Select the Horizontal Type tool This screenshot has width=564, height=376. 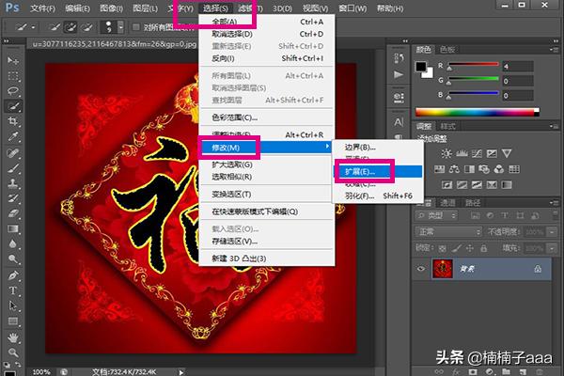[13, 290]
